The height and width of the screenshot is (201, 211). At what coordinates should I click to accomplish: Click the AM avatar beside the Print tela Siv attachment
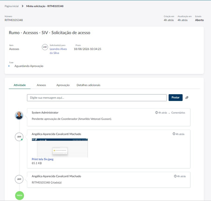click(19, 137)
